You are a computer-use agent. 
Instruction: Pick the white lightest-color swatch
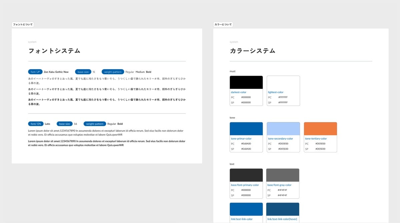(x=283, y=82)
